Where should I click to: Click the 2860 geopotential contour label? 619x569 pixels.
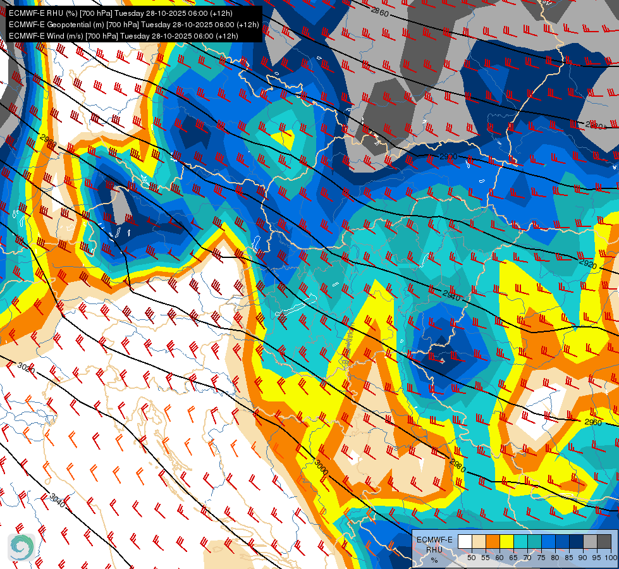[x=380, y=13]
